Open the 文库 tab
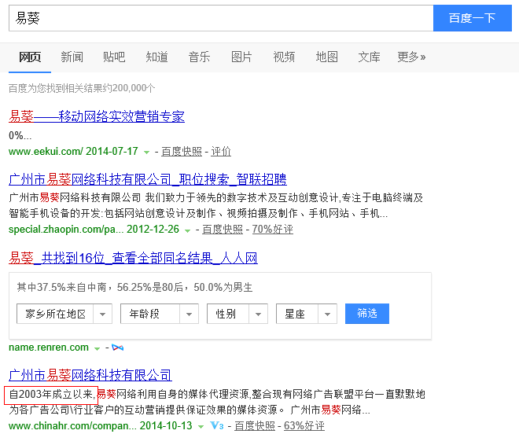Viewport: 519px width, 434px height. (369, 57)
